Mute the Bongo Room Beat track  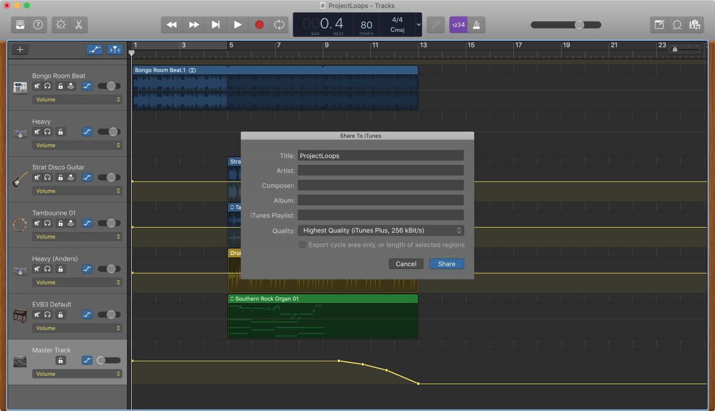37,86
